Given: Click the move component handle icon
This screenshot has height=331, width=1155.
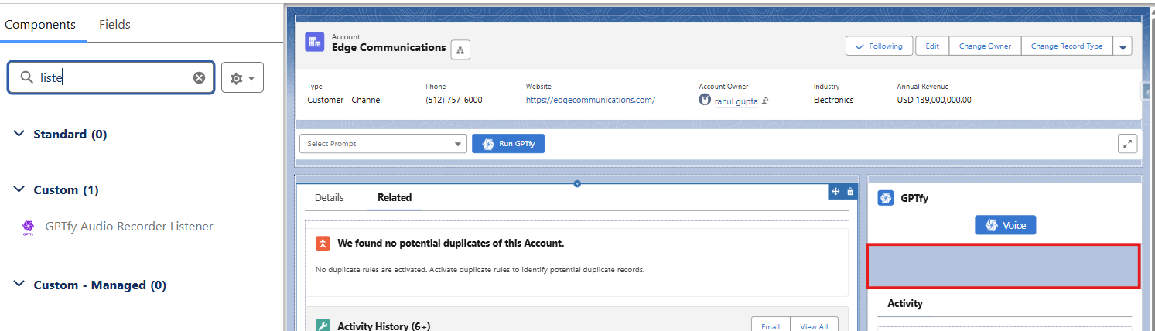Looking at the screenshot, I should (x=835, y=191).
